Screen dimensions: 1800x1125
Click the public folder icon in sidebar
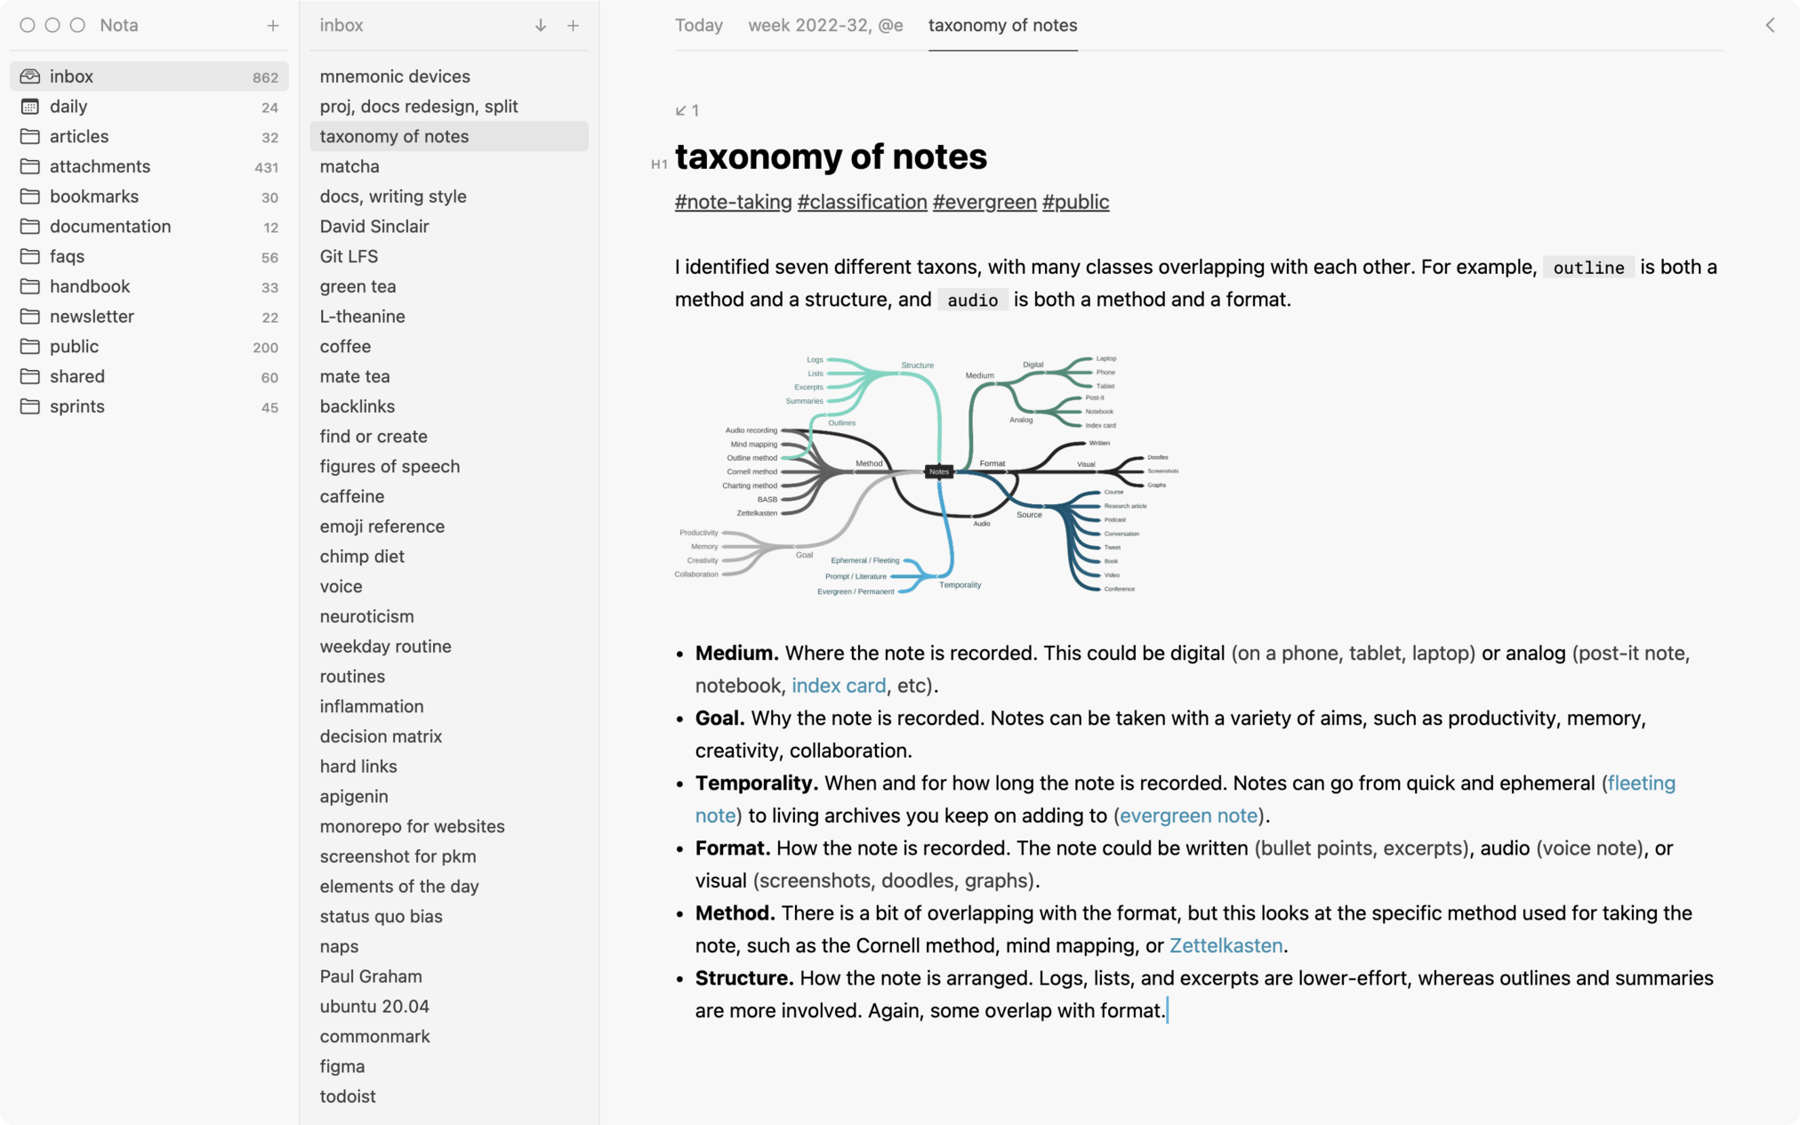coord(28,346)
